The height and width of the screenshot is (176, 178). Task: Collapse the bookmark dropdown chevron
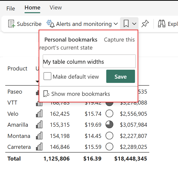pyautogui.click(x=134, y=24)
